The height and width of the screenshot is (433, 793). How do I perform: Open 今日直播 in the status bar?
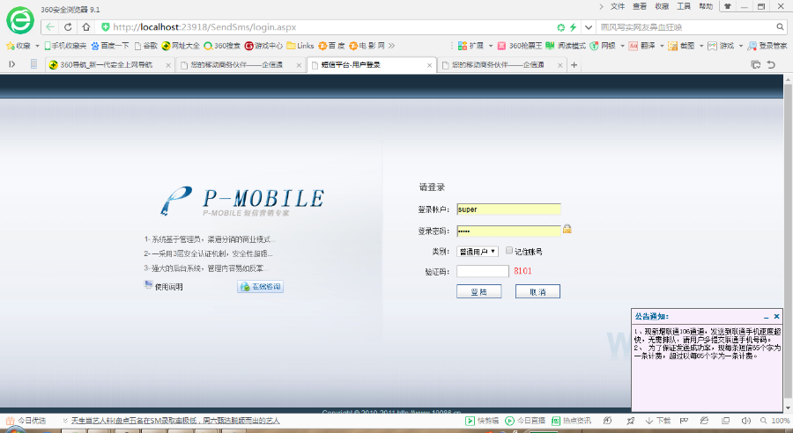pos(525,421)
